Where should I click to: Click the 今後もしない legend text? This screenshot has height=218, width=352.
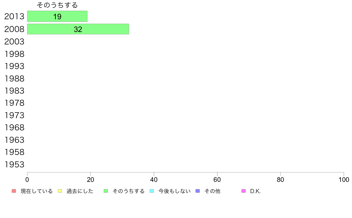[x=175, y=191]
